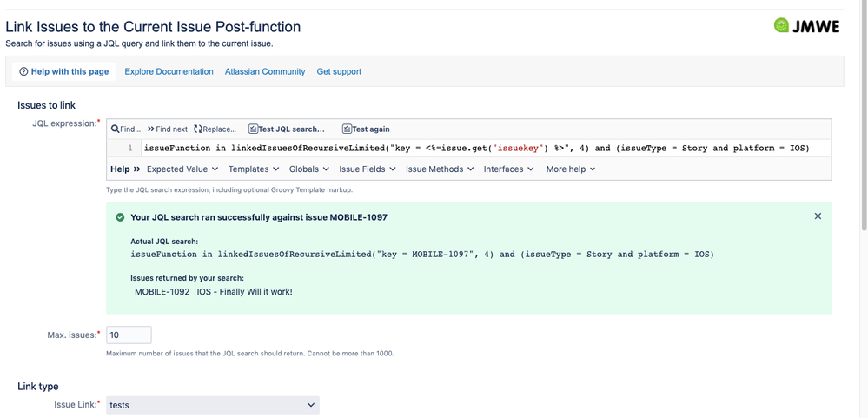The width and height of the screenshot is (868, 418).
Task: Dismiss the JQL success message
Action: coord(818,216)
